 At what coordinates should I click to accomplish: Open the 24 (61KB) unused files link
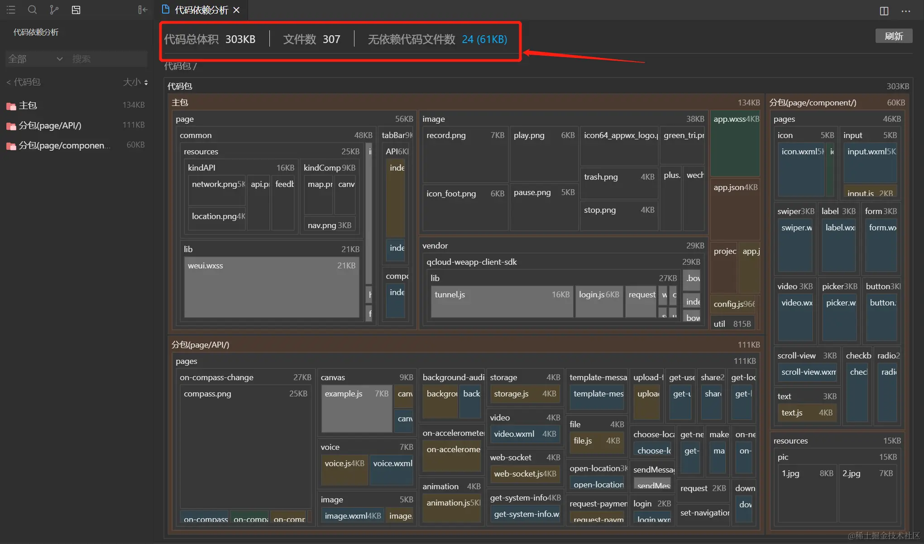[x=484, y=39]
